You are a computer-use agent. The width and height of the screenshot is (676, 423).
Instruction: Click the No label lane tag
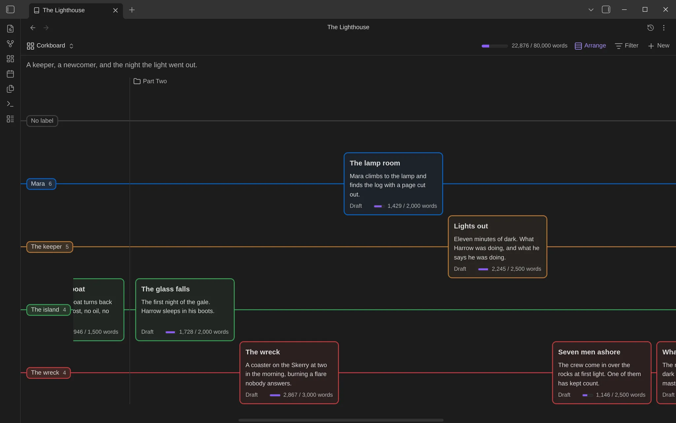click(42, 121)
